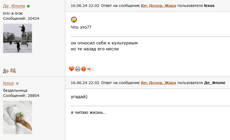Report the post with red exclamation icon
Screen dimensions: 230x140
coord(83,69)
